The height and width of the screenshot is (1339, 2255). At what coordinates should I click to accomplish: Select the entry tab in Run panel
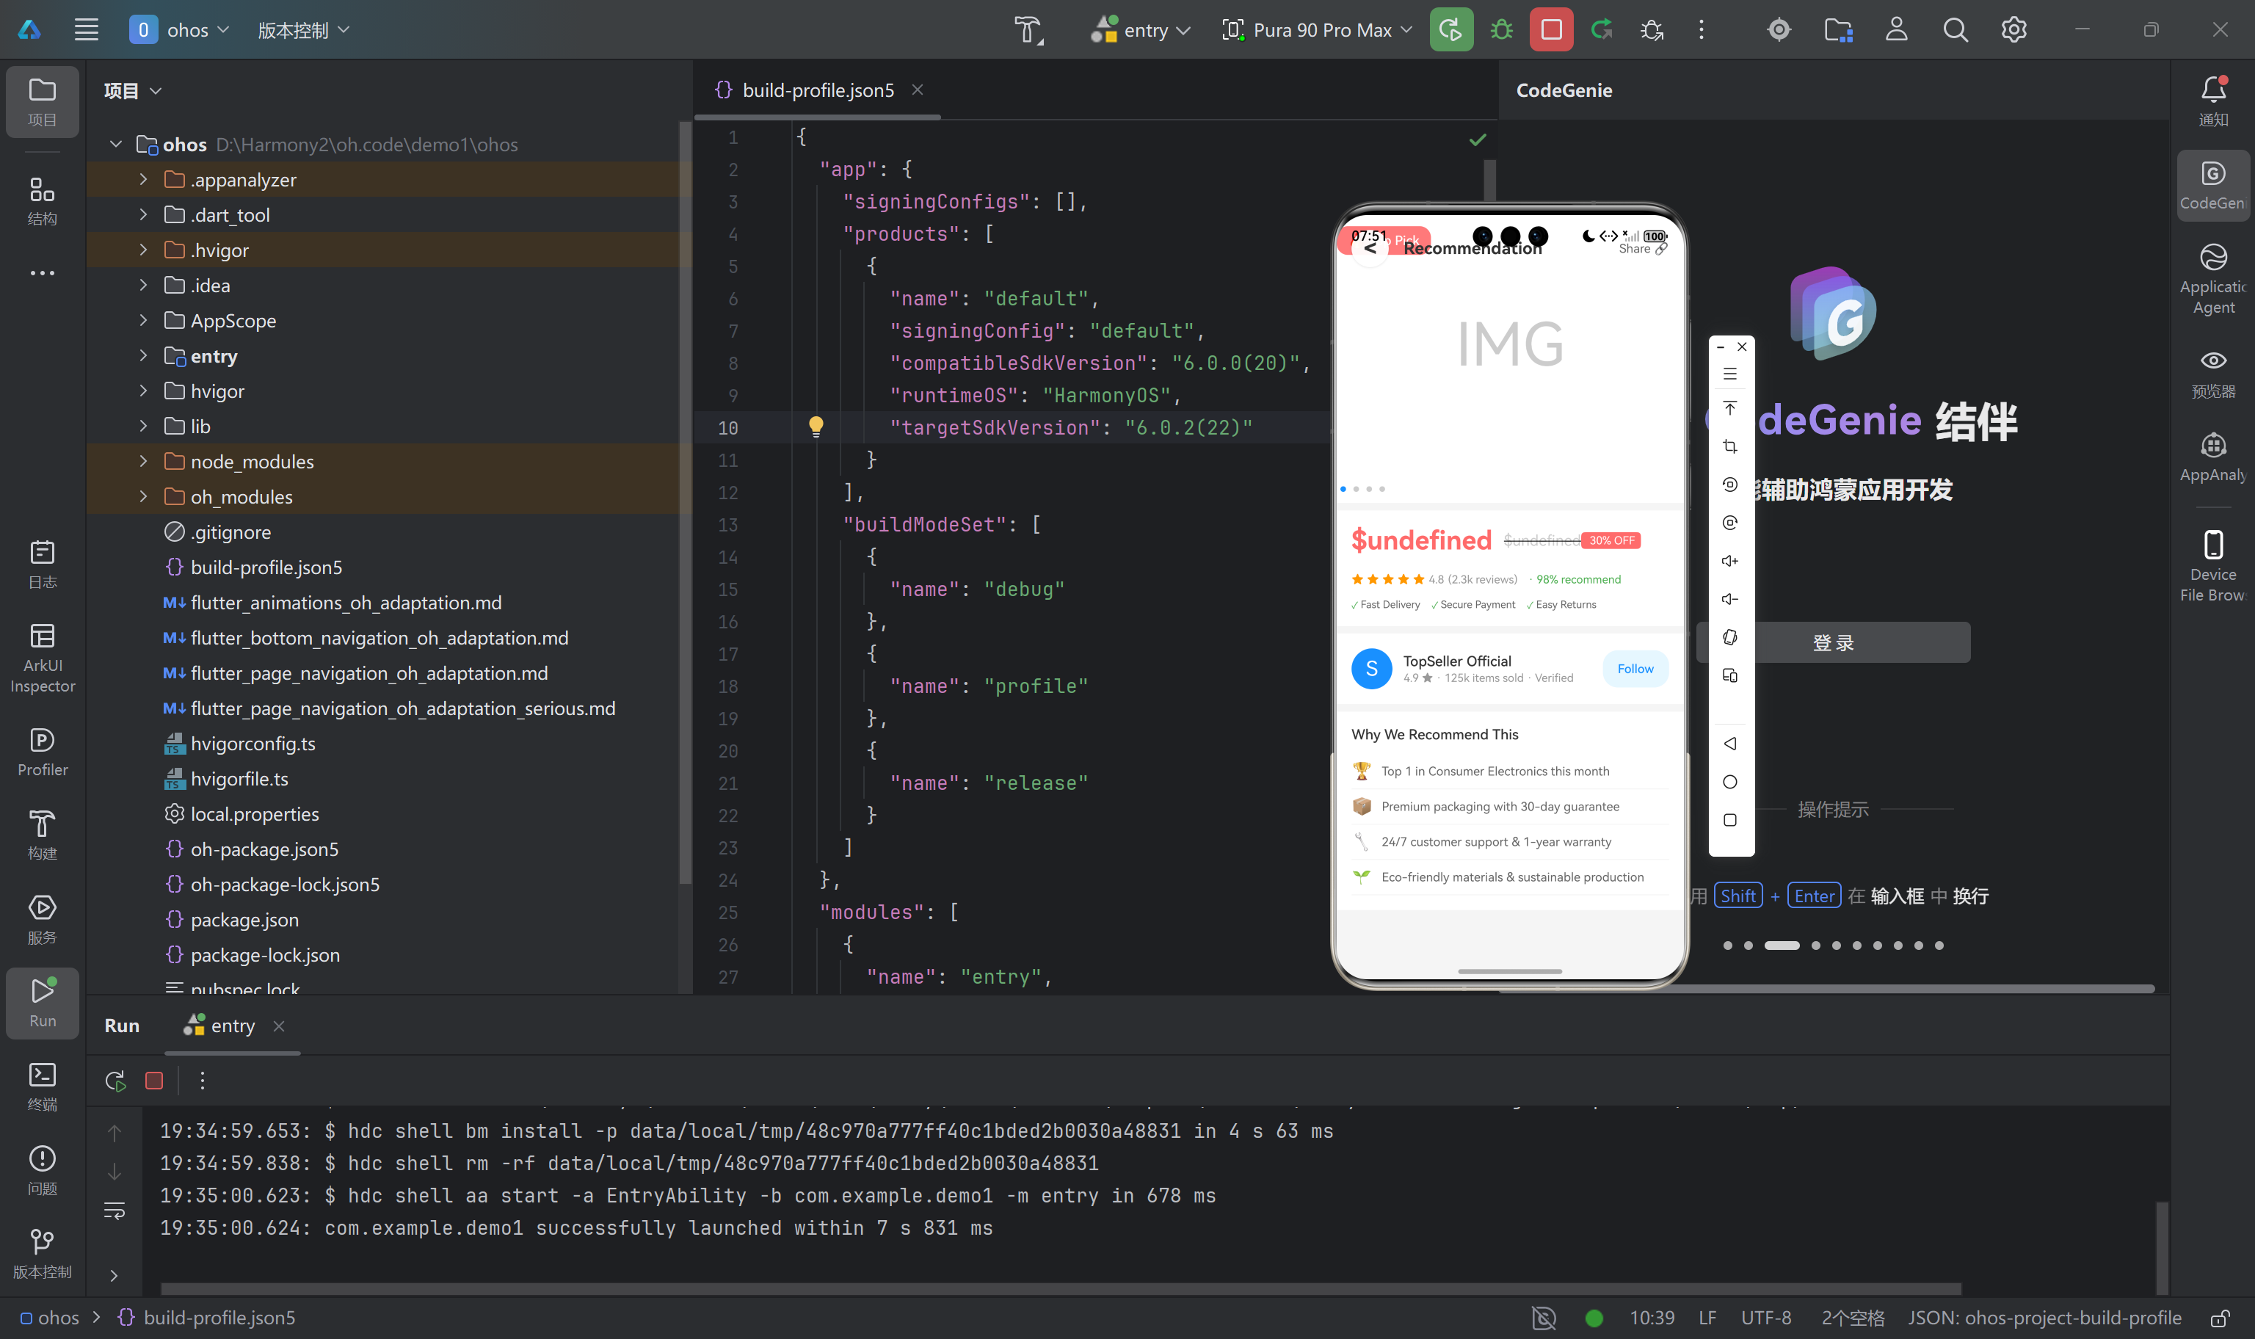click(x=232, y=1026)
